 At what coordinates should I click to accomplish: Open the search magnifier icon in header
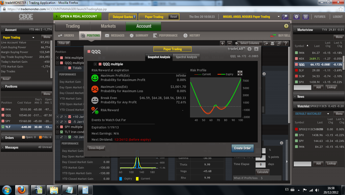click(285, 17)
